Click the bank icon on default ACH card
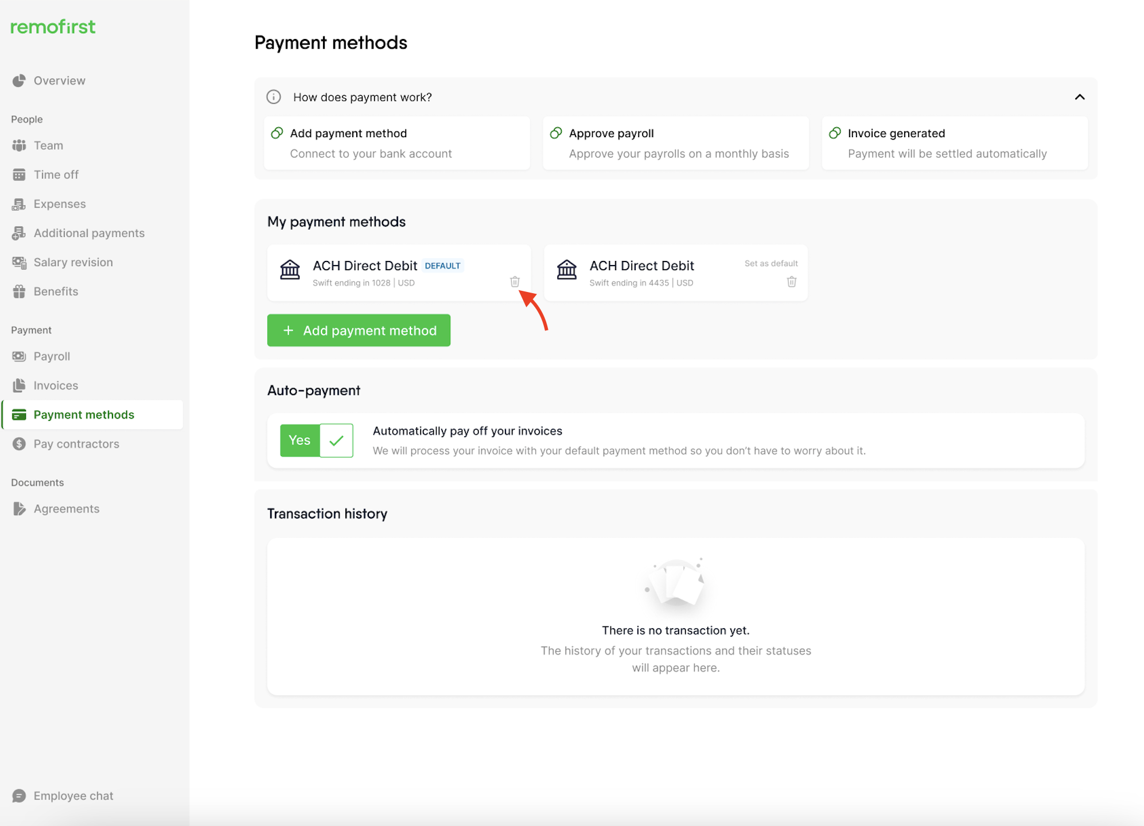Viewport: 1144px width, 826px height. point(290,269)
